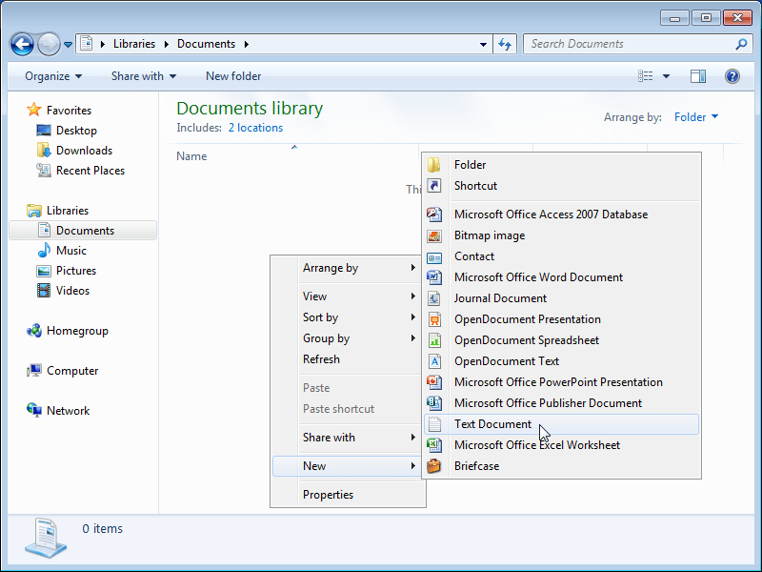Click the Homegroup icon in sidebar
Image resolution: width=762 pixels, height=572 pixels.
(x=34, y=331)
